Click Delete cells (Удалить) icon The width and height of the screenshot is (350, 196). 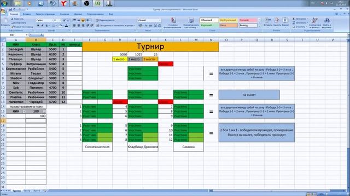tap(277, 21)
